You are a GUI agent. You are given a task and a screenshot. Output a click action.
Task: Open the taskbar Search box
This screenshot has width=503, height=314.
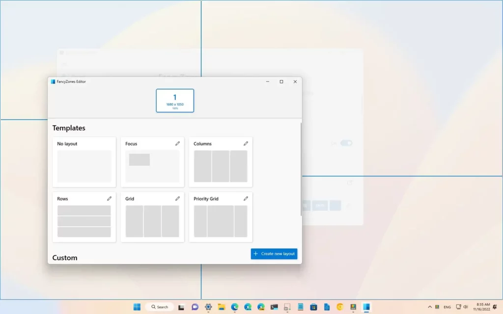159,307
